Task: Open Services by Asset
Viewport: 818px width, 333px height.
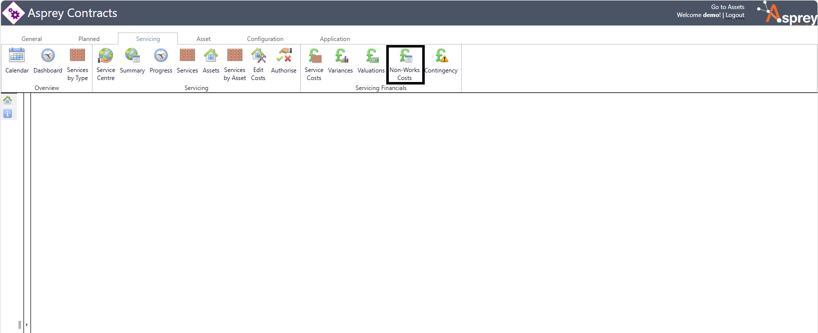Action: [235, 55]
